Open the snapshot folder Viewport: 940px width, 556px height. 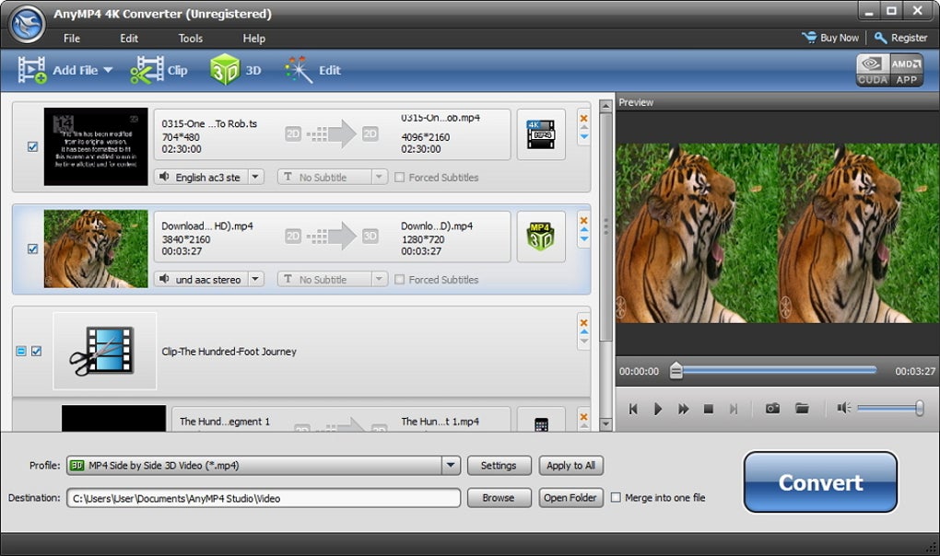[802, 408]
